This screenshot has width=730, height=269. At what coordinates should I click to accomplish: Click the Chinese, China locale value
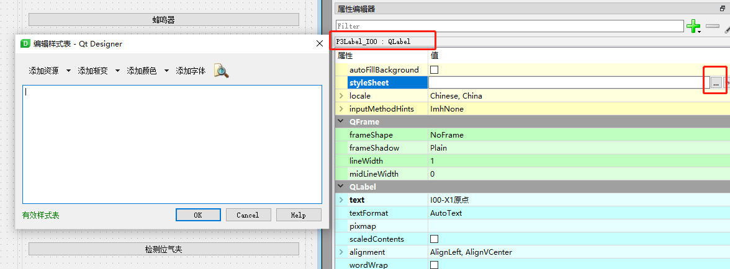tap(456, 95)
